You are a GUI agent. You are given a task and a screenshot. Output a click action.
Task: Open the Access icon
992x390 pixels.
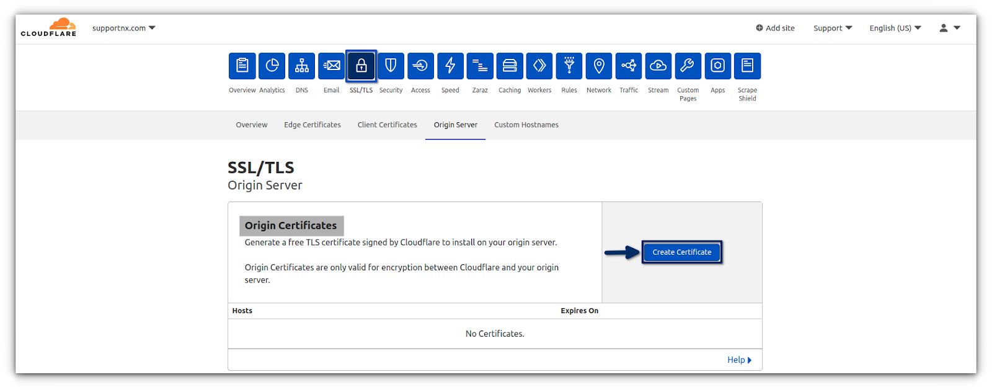pyautogui.click(x=420, y=66)
